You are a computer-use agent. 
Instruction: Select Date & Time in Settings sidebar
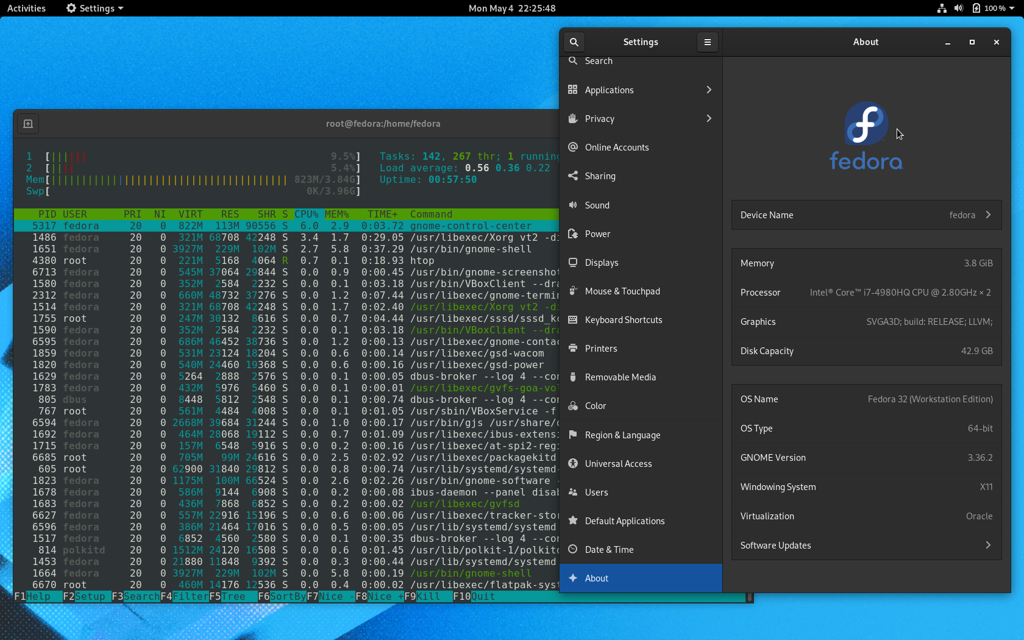(641, 549)
